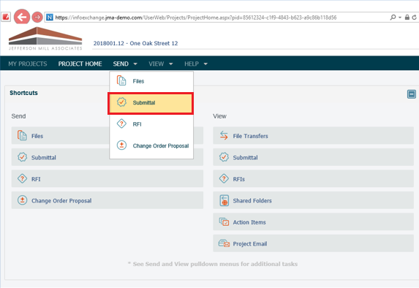The width and height of the screenshot is (419, 288).
Task: Click the browser back arrow button
Action: click(22, 17)
